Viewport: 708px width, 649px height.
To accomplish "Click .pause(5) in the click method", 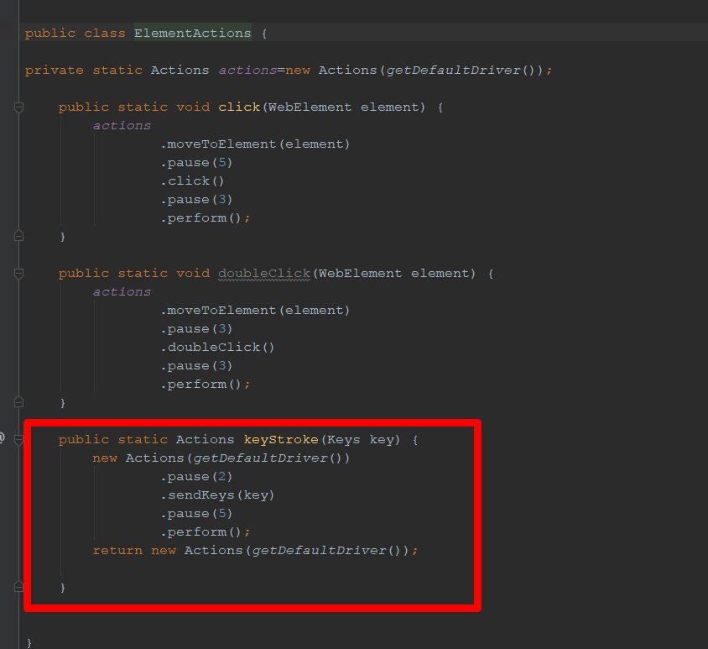I will [196, 163].
